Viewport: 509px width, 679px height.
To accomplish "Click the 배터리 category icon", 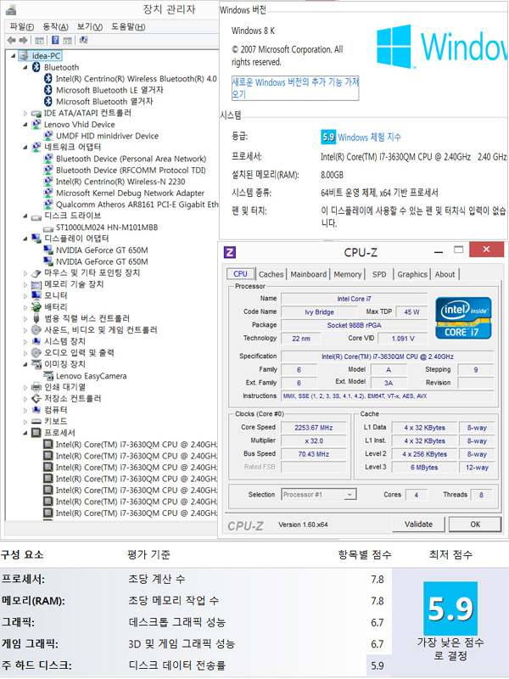I will tap(36, 307).
